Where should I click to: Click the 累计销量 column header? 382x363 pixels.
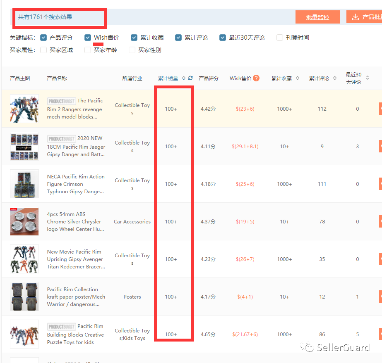coord(168,78)
